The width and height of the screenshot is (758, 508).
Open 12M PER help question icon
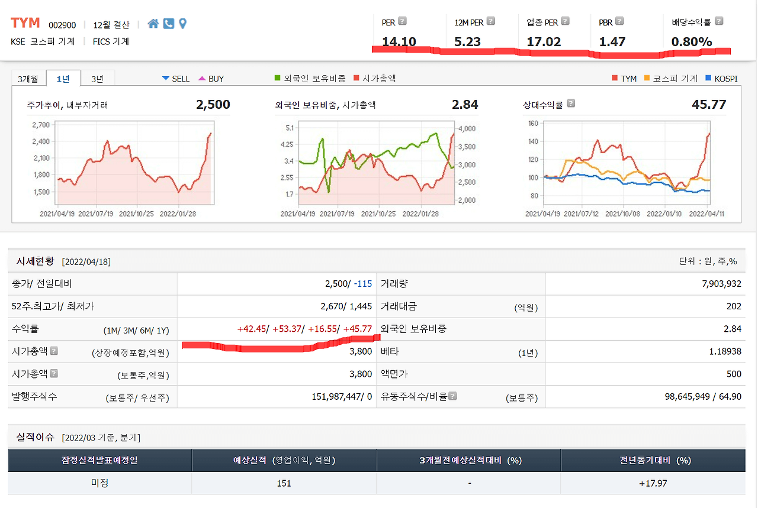coord(490,21)
